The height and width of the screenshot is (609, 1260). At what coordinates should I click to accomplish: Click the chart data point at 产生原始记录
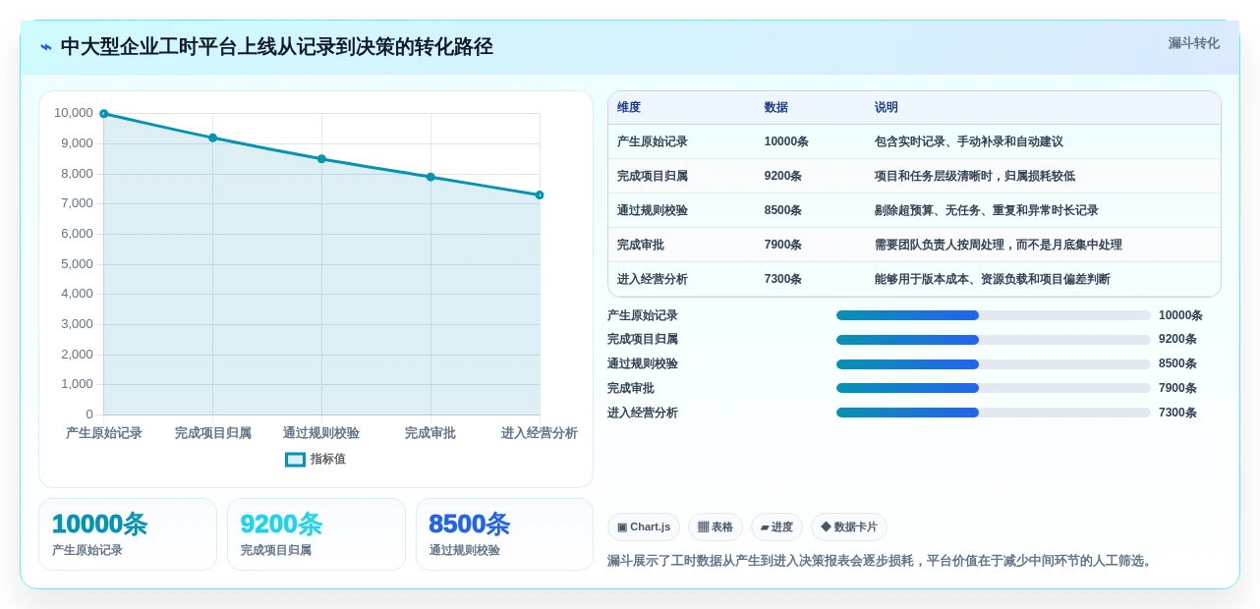(x=104, y=114)
